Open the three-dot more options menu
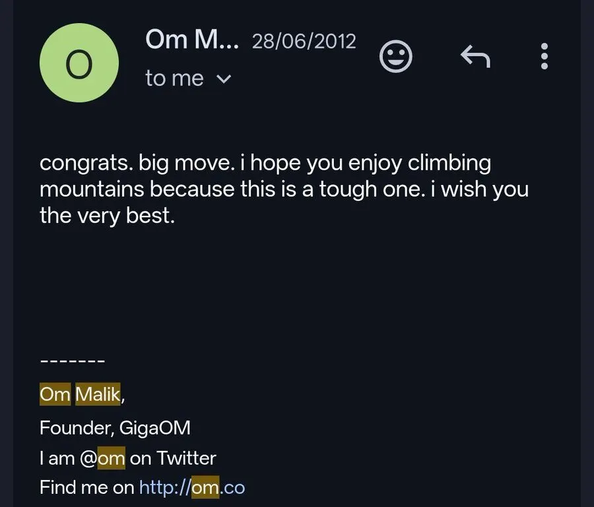The height and width of the screenshot is (507, 594). coord(544,56)
